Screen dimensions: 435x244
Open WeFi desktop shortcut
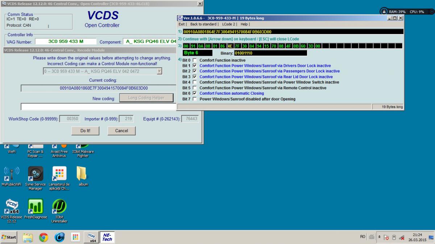pos(12,149)
